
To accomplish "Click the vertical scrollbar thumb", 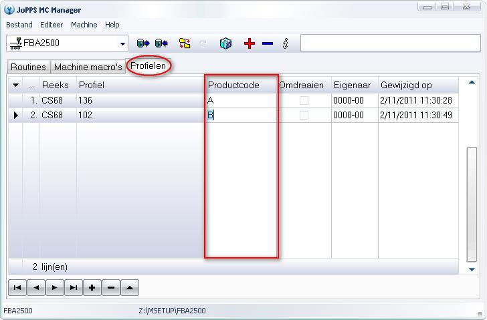I will coord(472,204).
